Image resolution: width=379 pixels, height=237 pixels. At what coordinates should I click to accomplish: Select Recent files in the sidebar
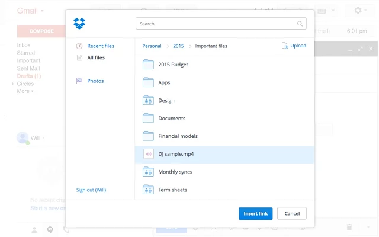click(101, 46)
